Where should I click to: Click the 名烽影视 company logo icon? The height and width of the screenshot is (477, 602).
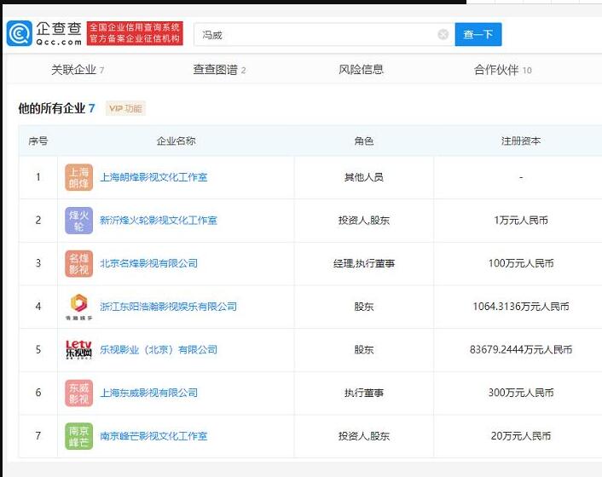tap(78, 263)
